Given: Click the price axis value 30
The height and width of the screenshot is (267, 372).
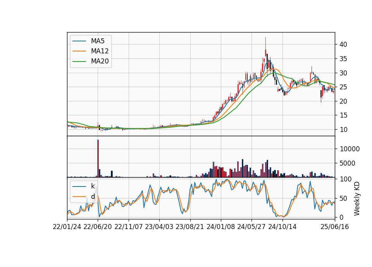Looking at the screenshot, I should 343,73.
